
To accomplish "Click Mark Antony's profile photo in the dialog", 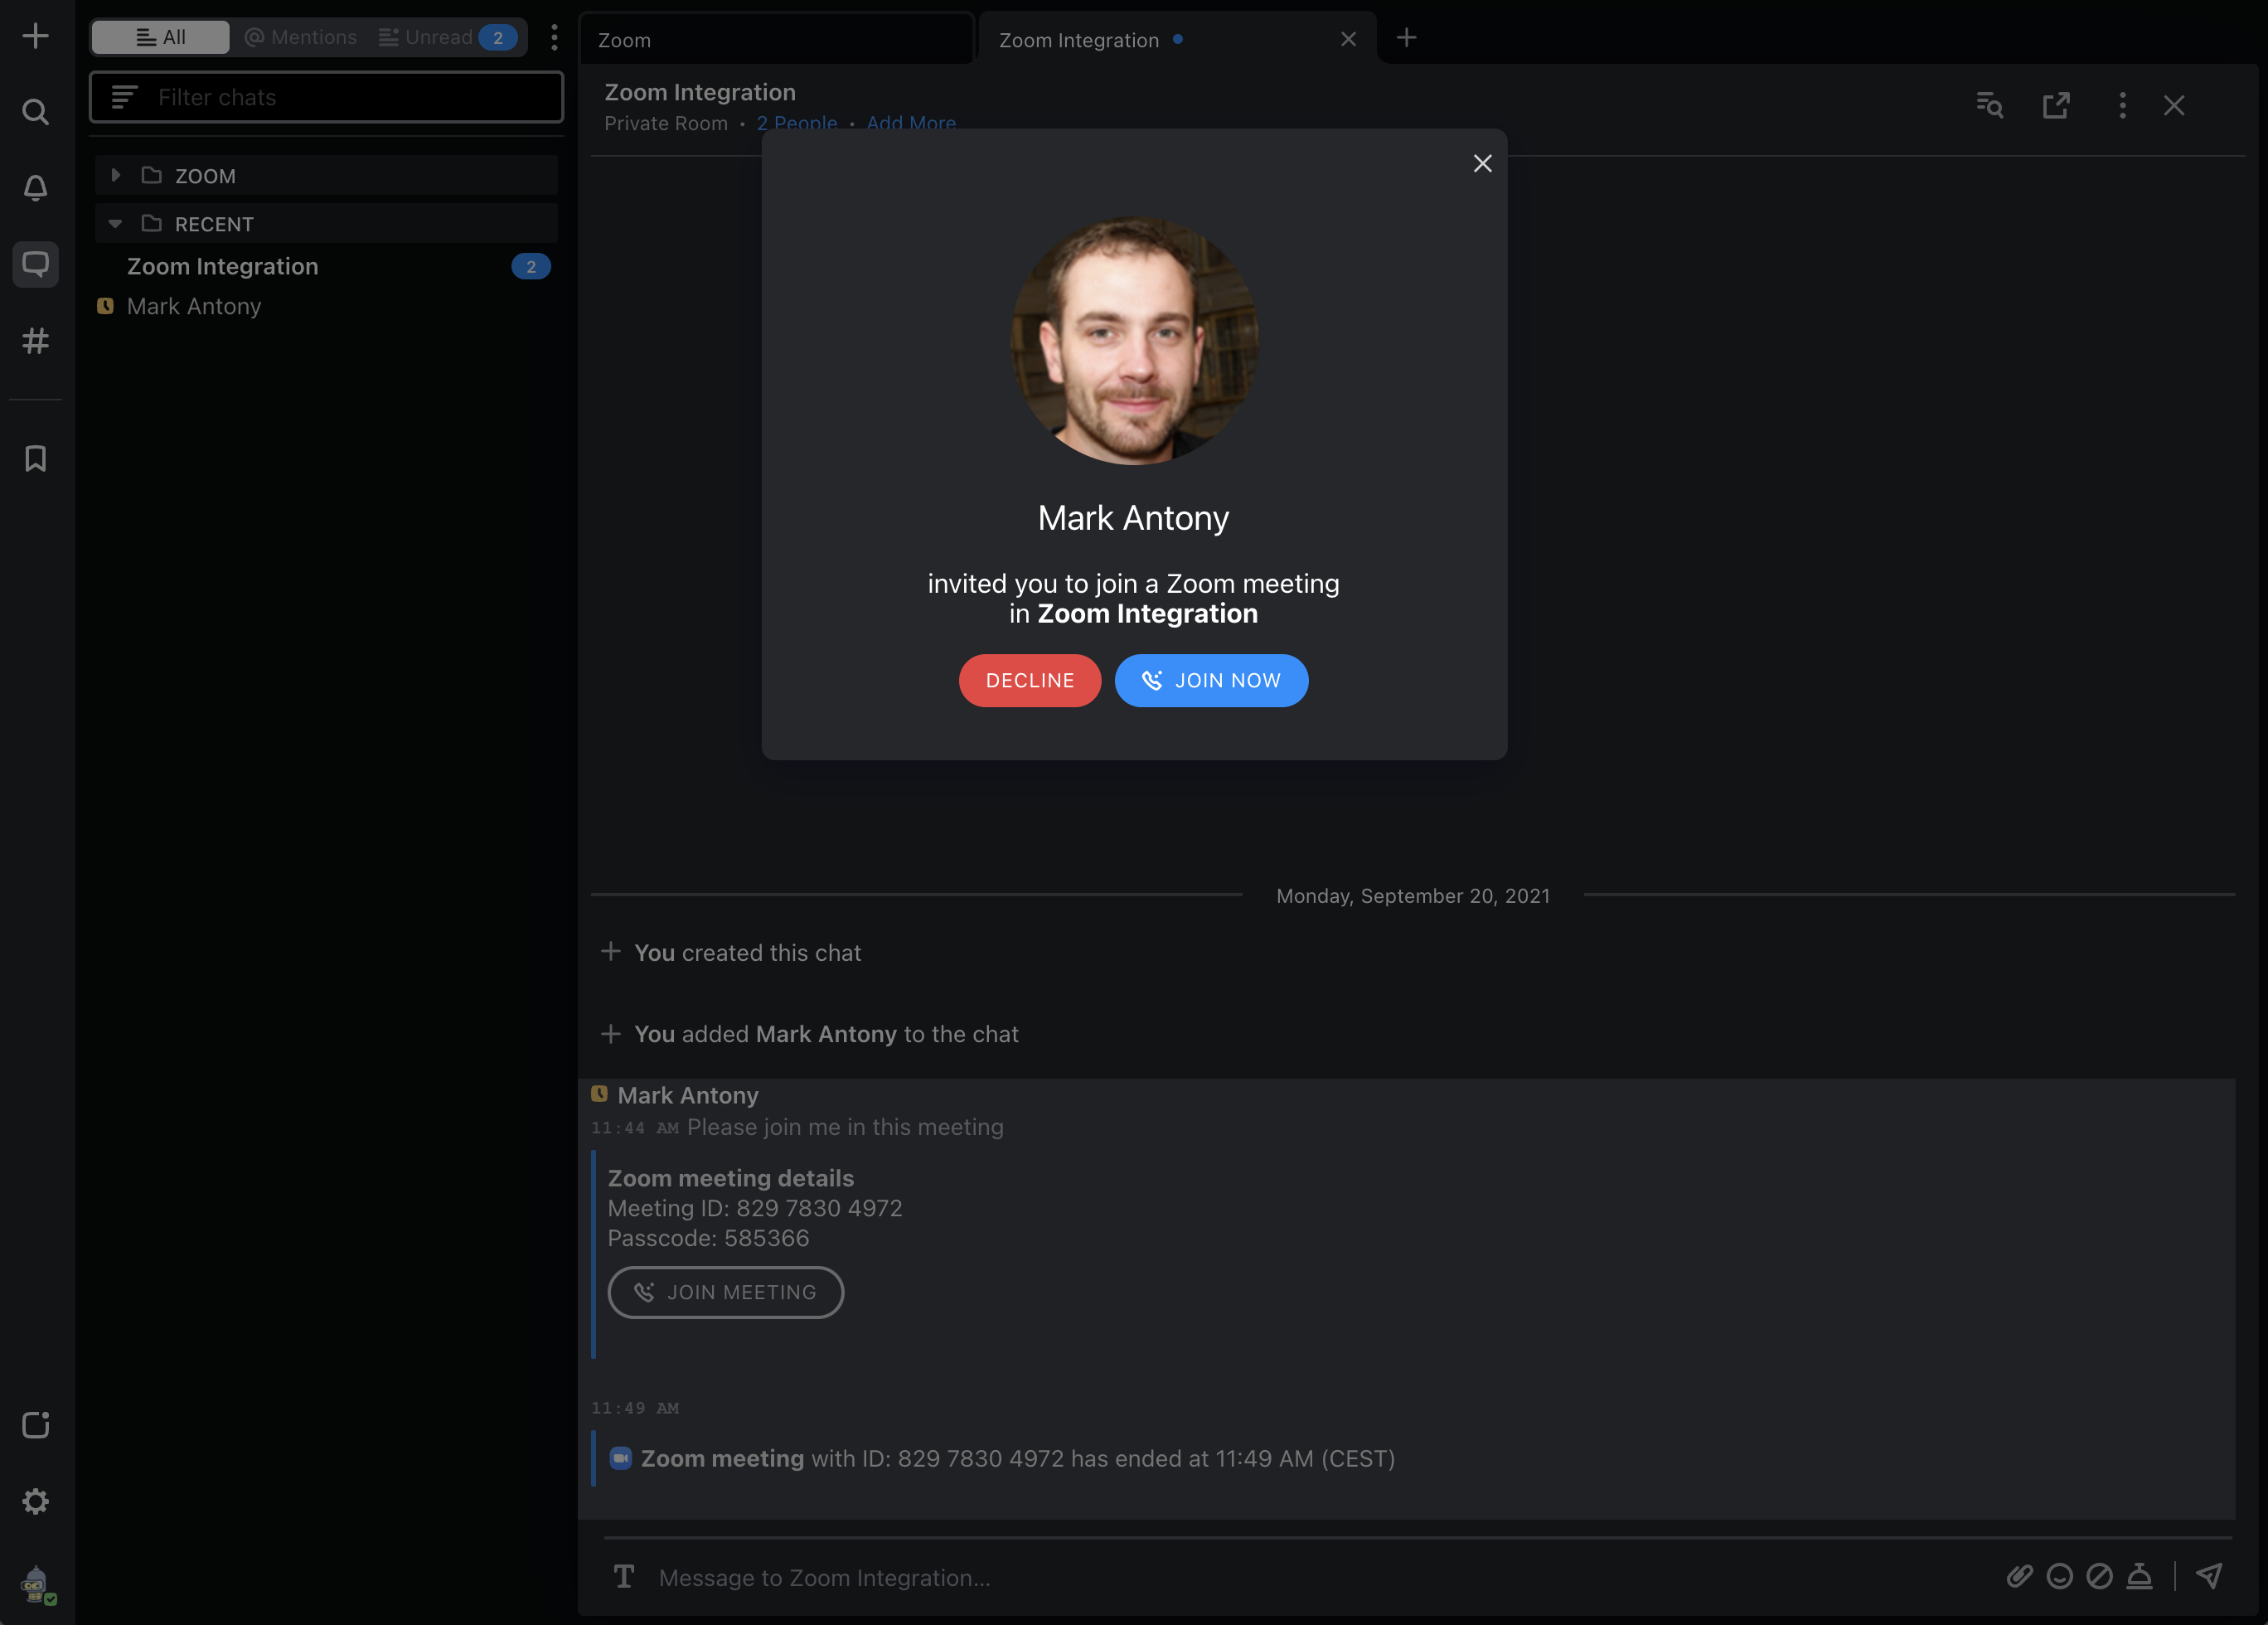I will [x=1134, y=340].
